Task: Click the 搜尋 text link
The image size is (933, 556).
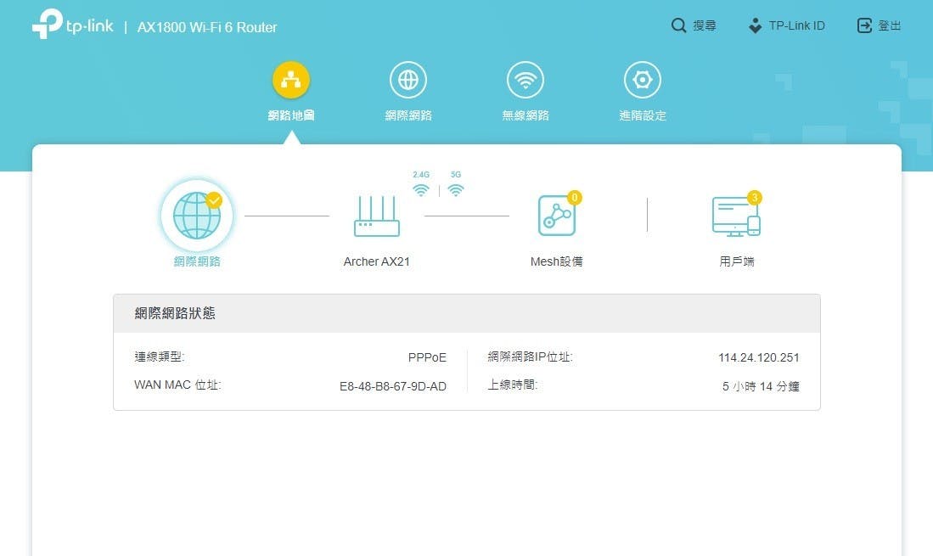Action: (705, 25)
